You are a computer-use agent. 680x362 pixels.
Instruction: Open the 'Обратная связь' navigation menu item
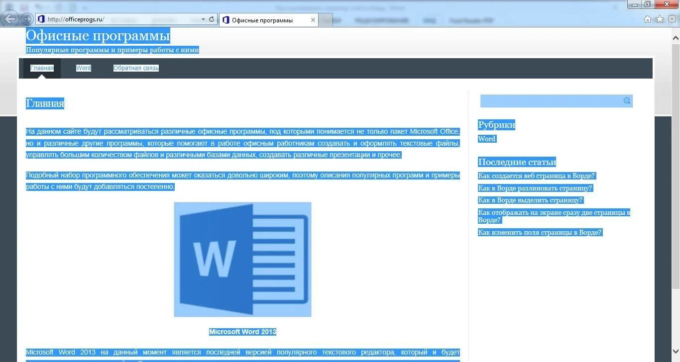(x=136, y=68)
